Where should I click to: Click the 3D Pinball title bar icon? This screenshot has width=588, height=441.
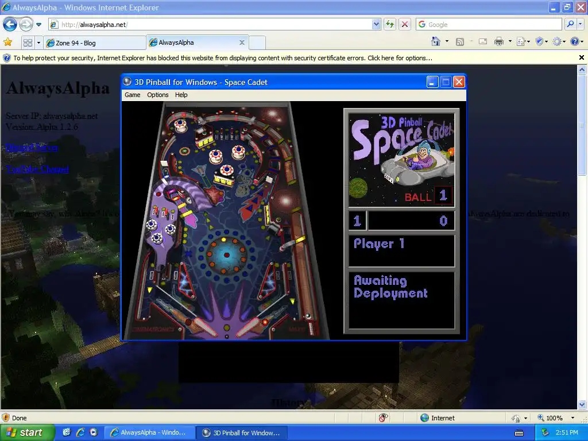coord(127,82)
